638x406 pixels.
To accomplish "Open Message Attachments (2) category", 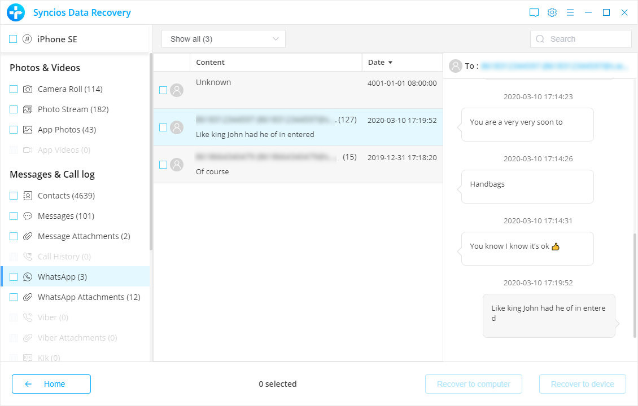I will click(x=84, y=236).
